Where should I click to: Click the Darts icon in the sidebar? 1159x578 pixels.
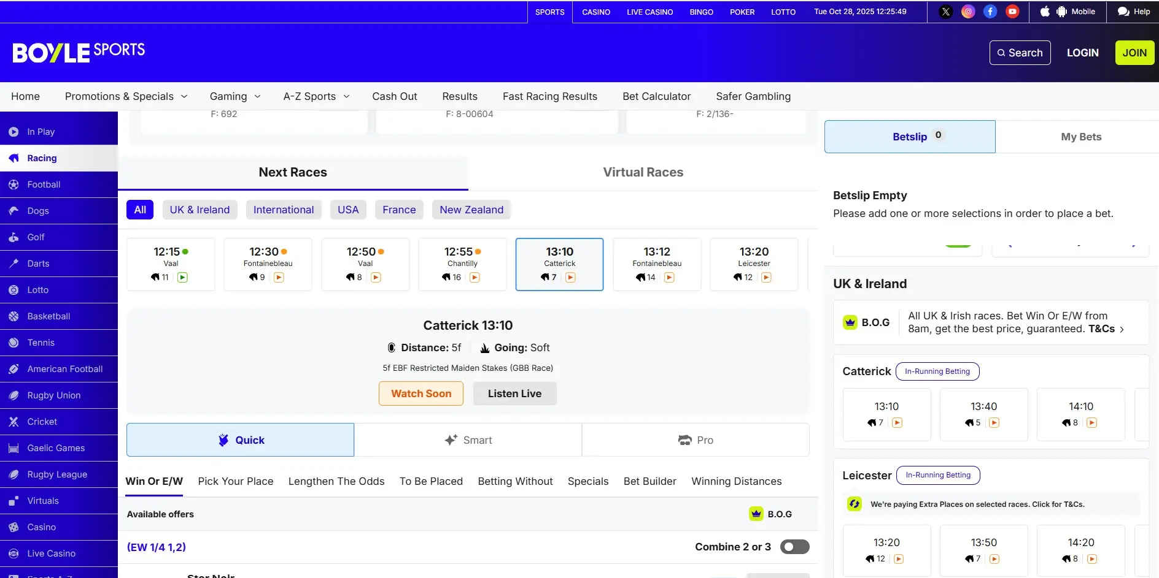tap(14, 264)
